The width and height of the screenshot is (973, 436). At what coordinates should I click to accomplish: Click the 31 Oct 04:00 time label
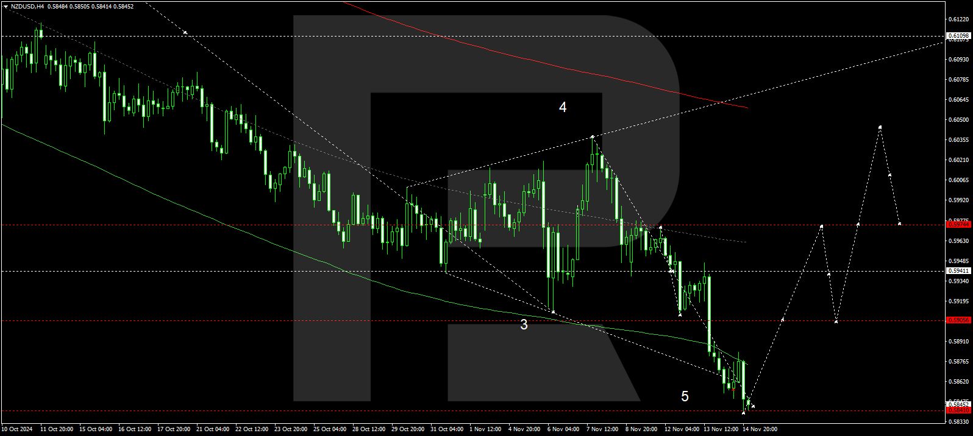click(x=447, y=429)
